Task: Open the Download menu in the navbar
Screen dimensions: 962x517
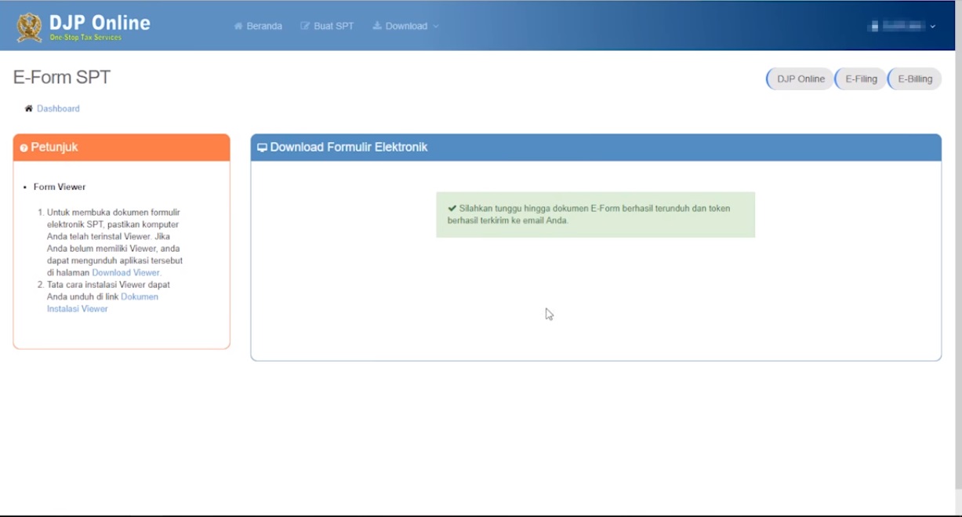Action: tap(405, 25)
